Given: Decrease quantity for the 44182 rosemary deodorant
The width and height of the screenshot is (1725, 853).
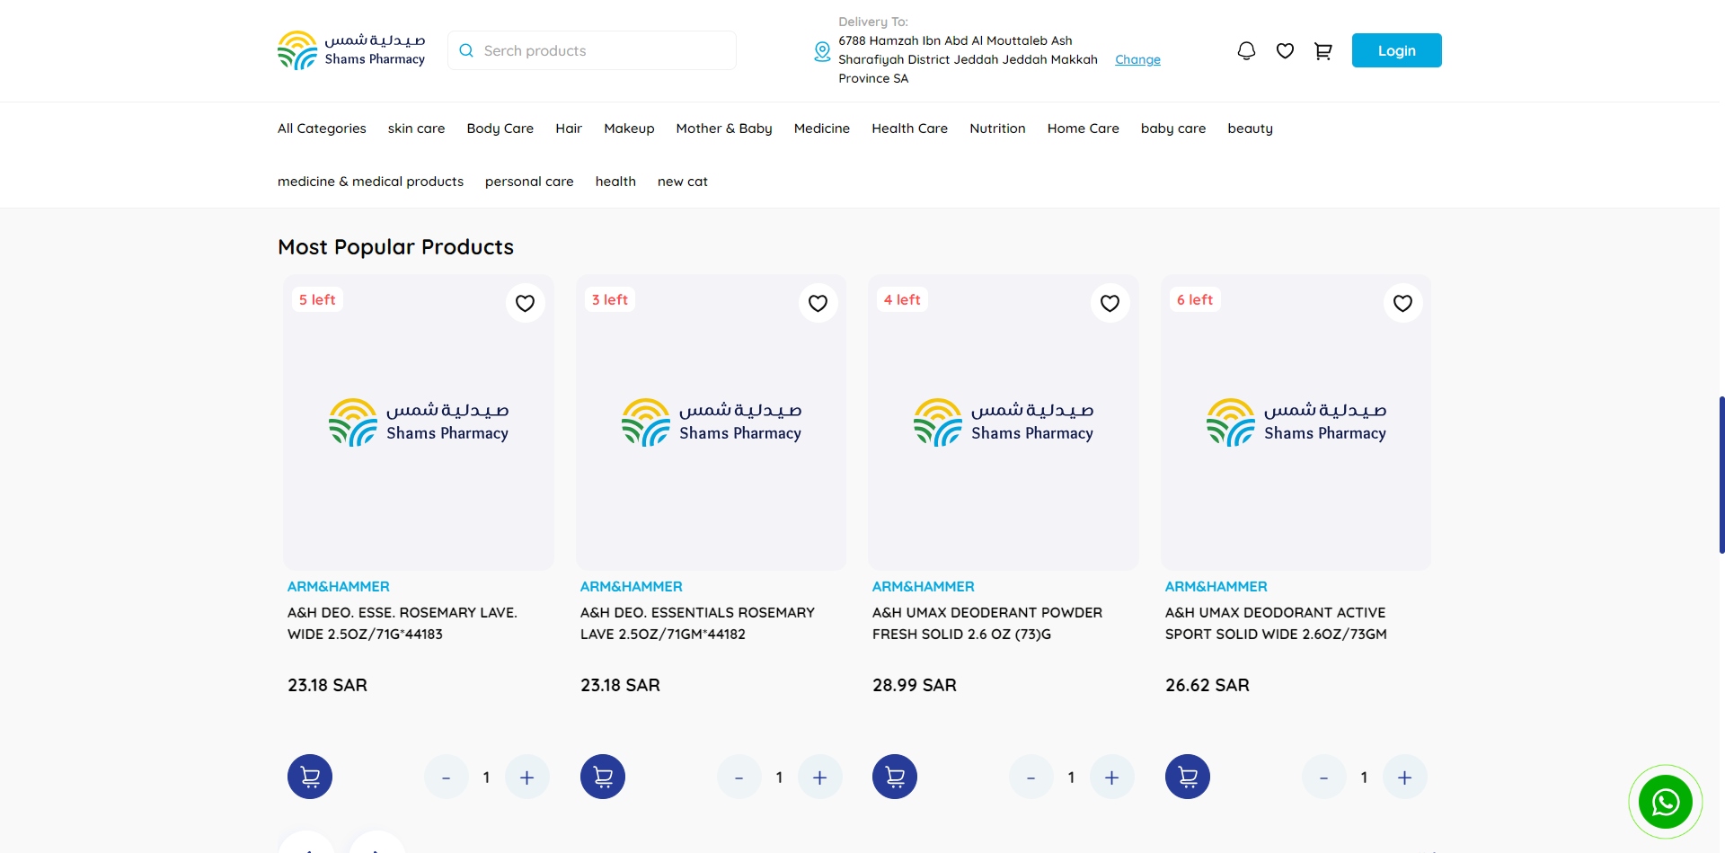Looking at the screenshot, I should (x=739, y=777).
